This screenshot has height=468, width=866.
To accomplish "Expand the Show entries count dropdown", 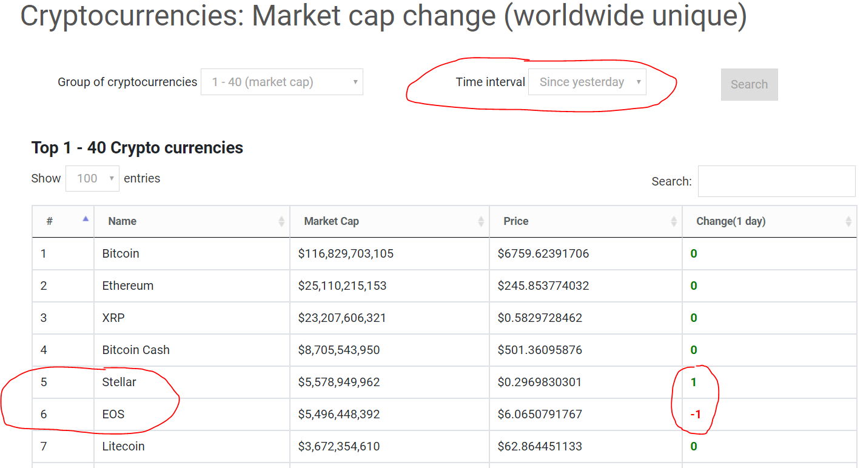I will (x=92, y=178).
